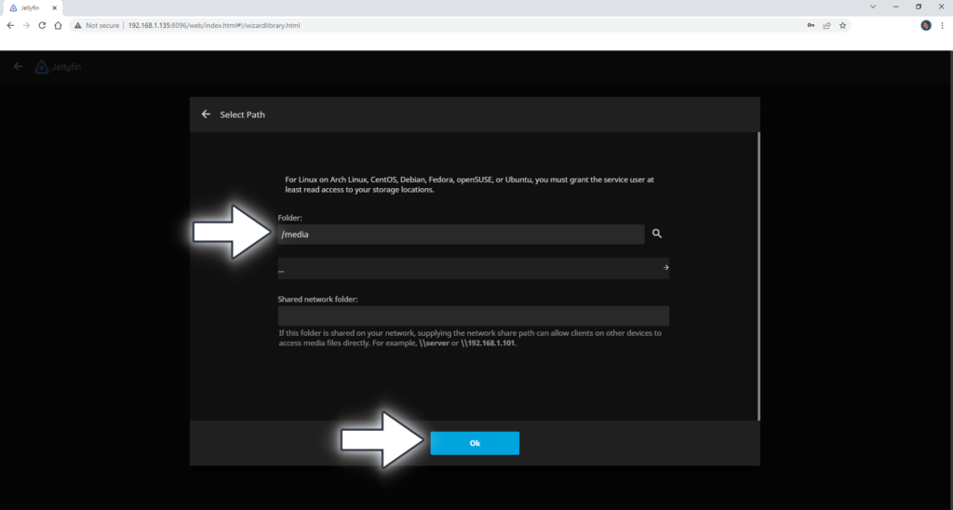Viewport: 953px width, 510px height.
Task: Minimize the browser window
Action: [x=896, y=7]
